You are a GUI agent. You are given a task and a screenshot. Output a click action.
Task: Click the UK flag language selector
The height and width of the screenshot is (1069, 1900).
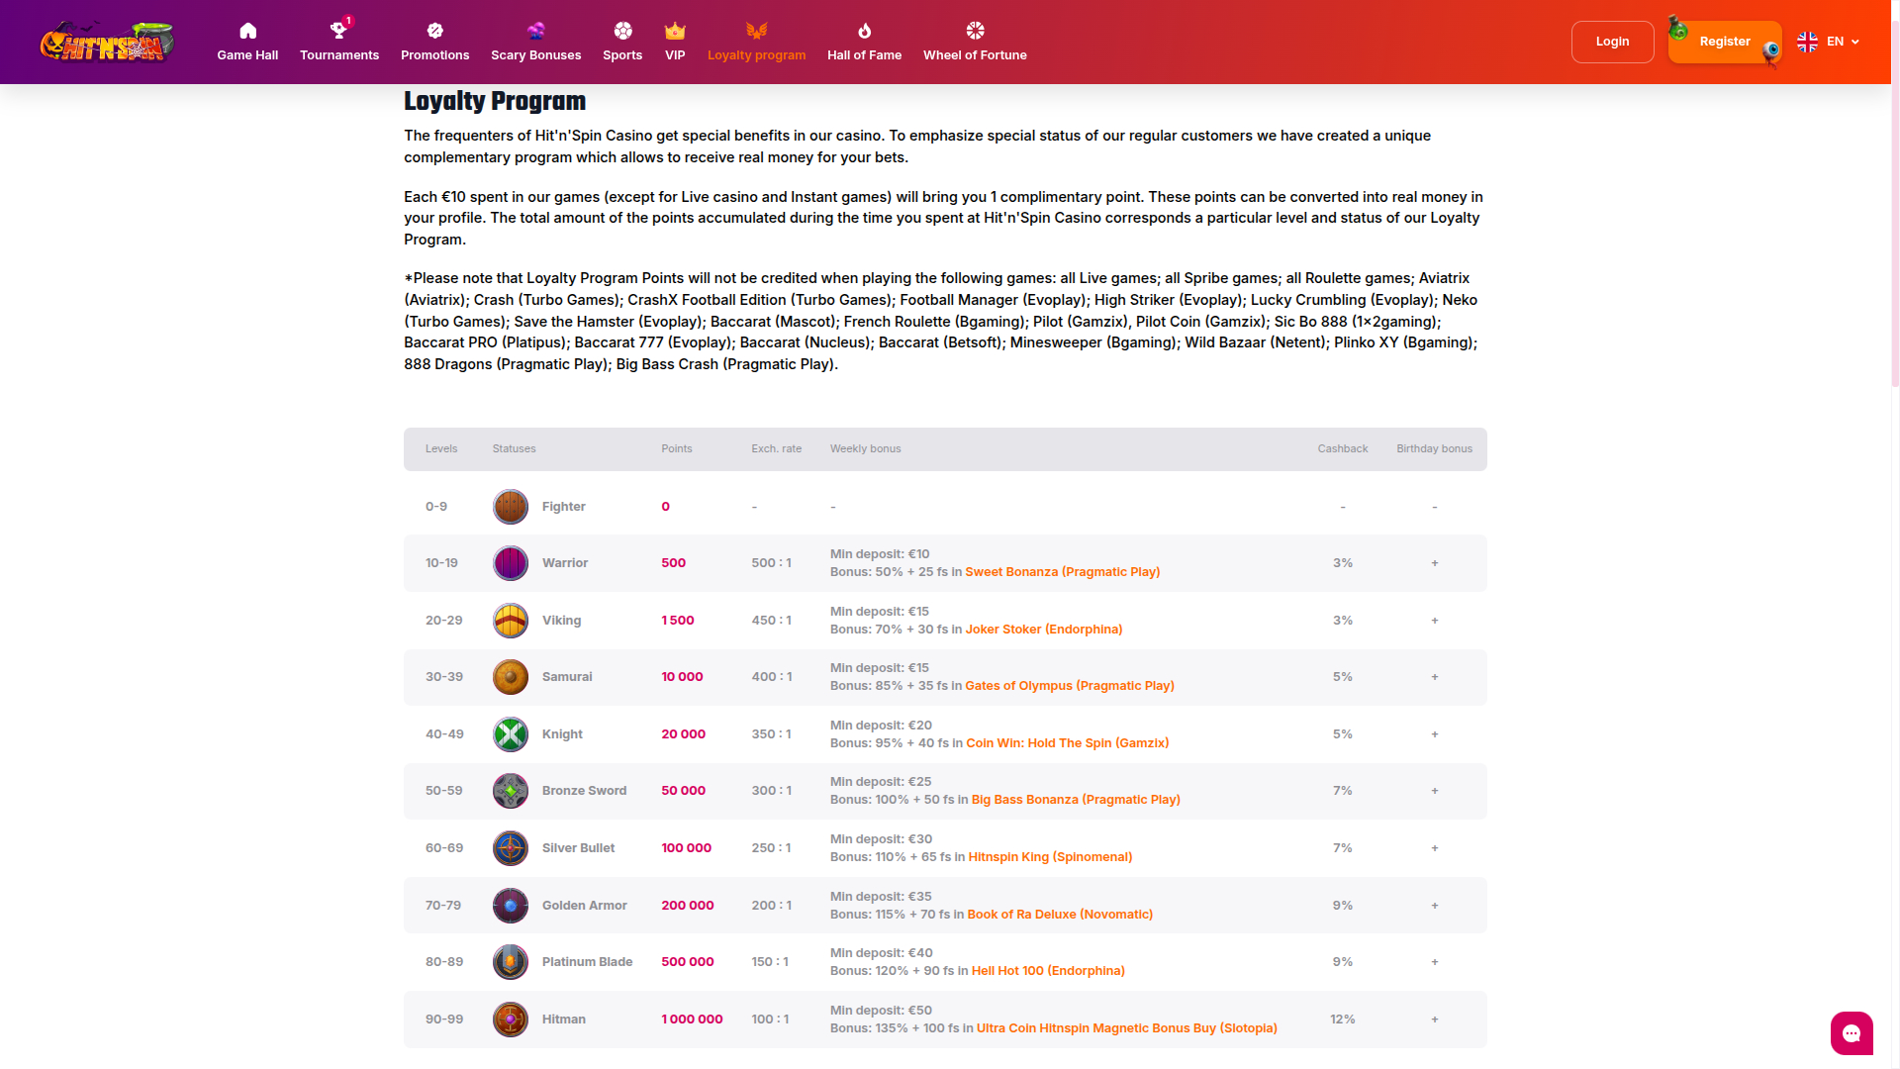click(x=1807, y=42)
